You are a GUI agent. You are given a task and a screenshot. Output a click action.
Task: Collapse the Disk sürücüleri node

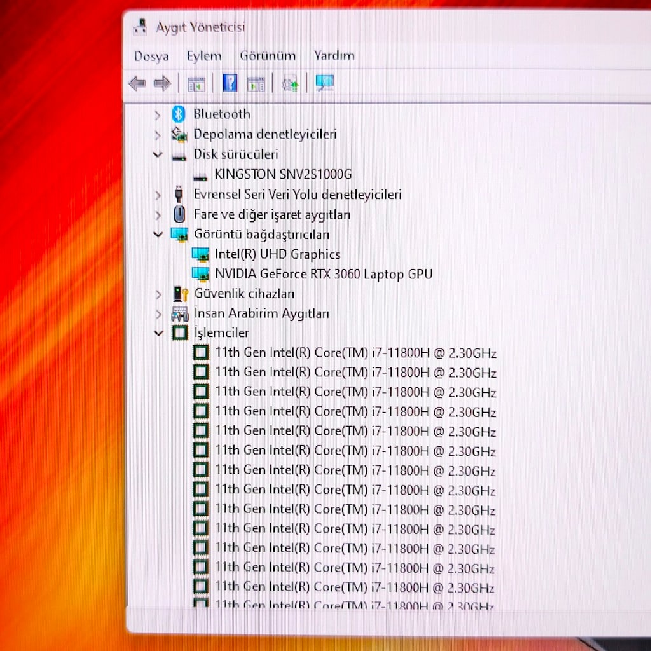coord(158,155)
